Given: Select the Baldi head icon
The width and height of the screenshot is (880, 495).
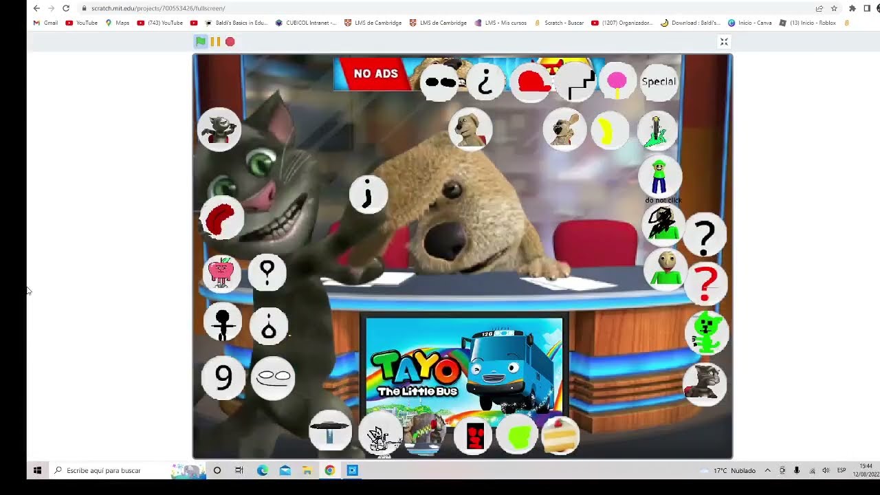Looking at the screenshot, I should (665, 269).
